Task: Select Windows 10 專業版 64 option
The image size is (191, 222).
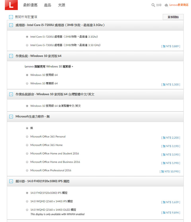Action: (27, 83)
